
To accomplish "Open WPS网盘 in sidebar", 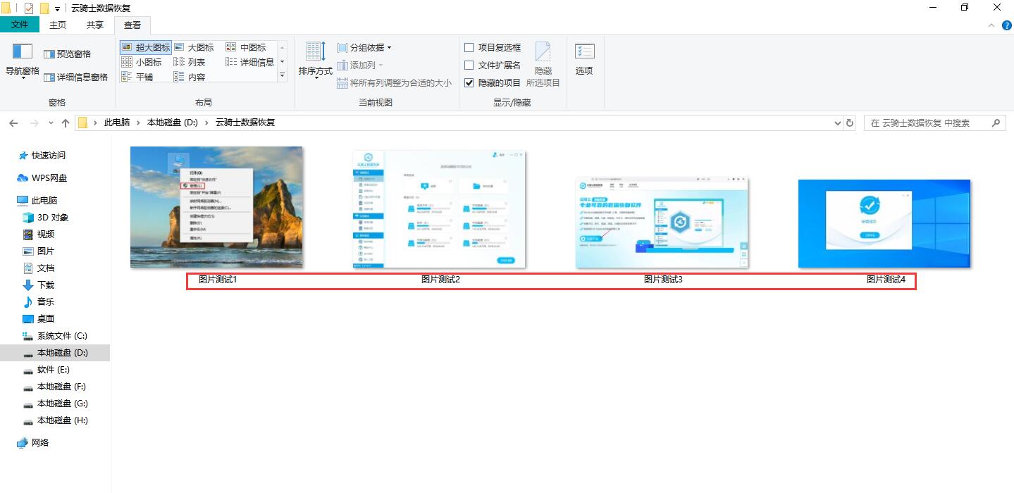I will click(42, 177).
